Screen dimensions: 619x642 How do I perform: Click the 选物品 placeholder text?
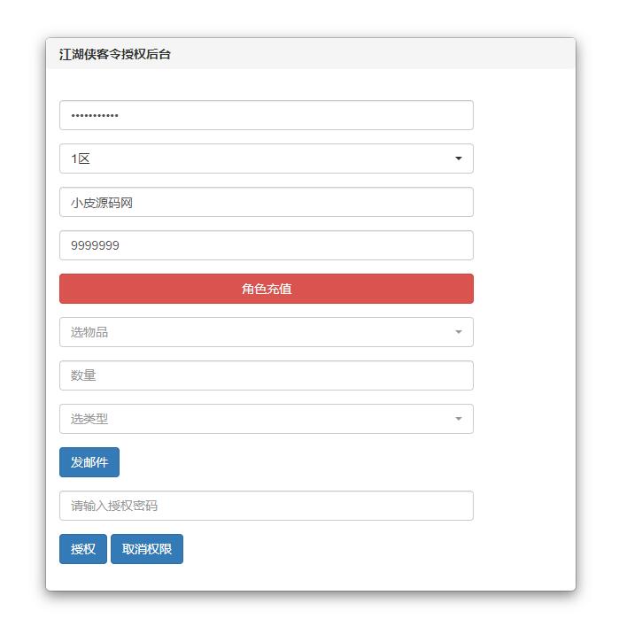pos(89,332)
